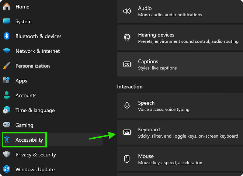Open the Audio accessibility card

click(180, 11)
